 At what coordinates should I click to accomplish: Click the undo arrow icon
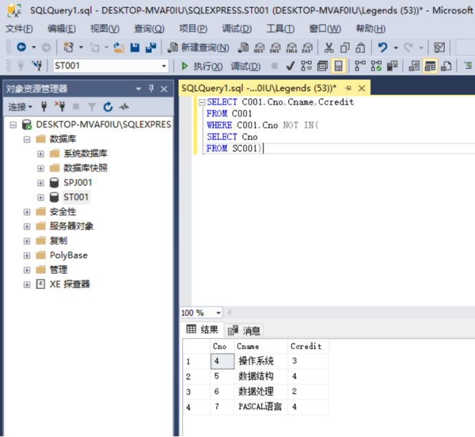tap(382, 47)
